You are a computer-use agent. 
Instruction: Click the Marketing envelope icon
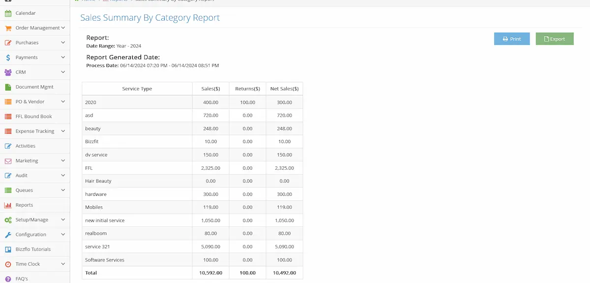coord(8,161)
